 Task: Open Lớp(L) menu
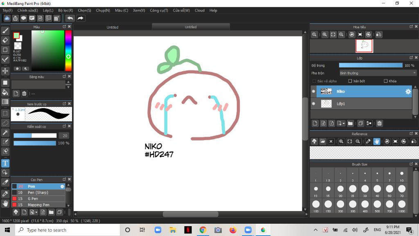pyautogui.click(x=48, y=10)
